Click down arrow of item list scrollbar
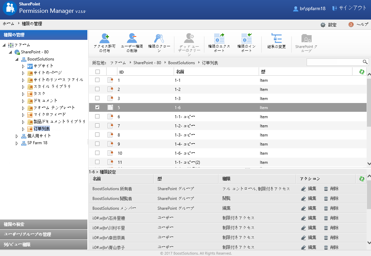Image resolution: width=371 pixels, height=256 pixels. (x=369, y=163)
